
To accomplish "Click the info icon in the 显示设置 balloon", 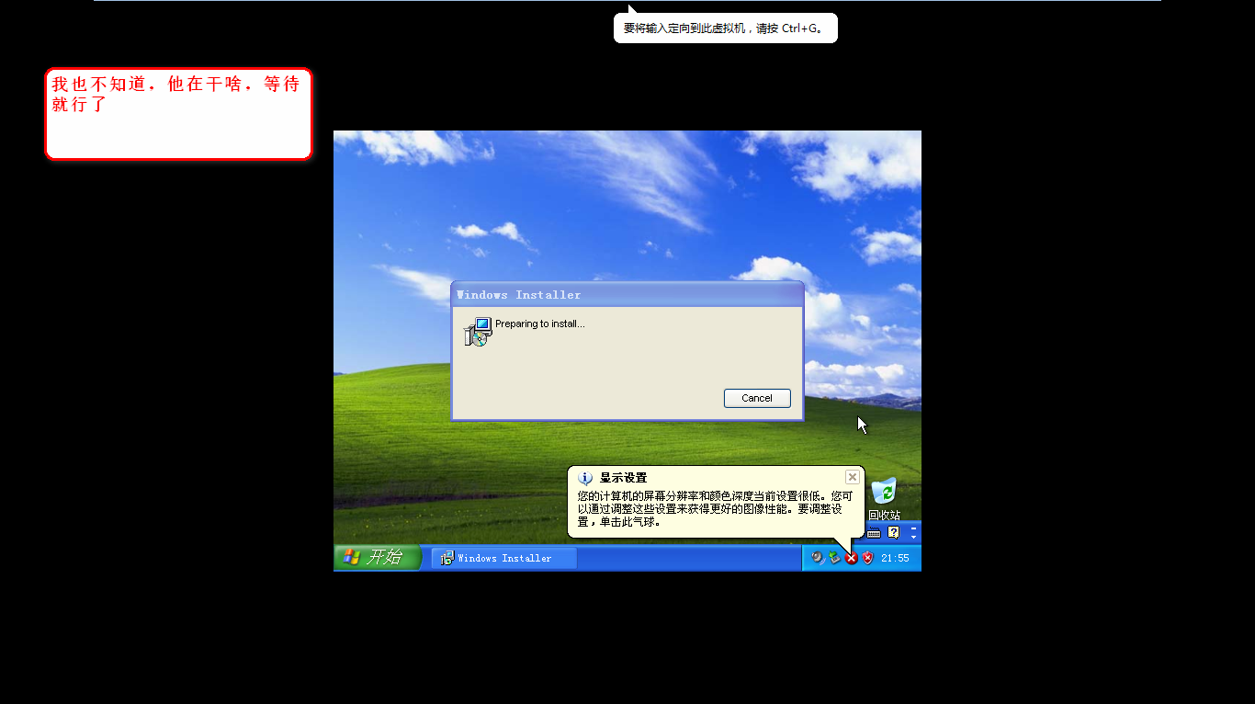I will tap(585, 478).
